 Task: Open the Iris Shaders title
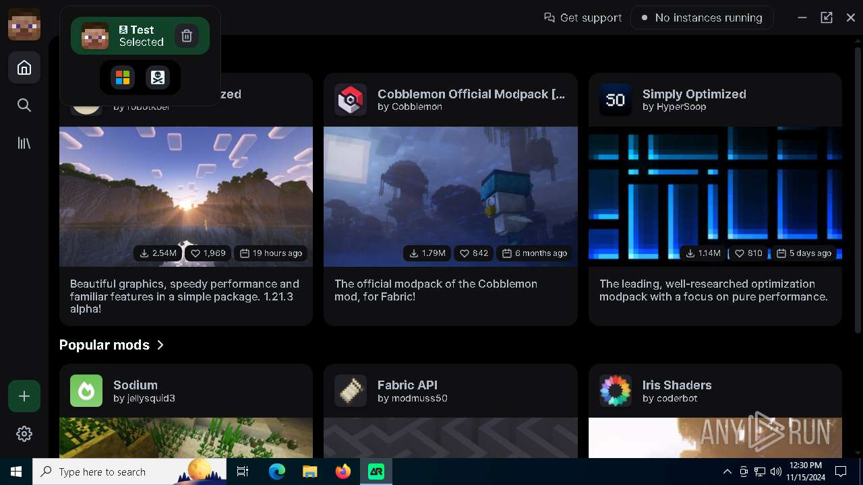click(677, 385)
